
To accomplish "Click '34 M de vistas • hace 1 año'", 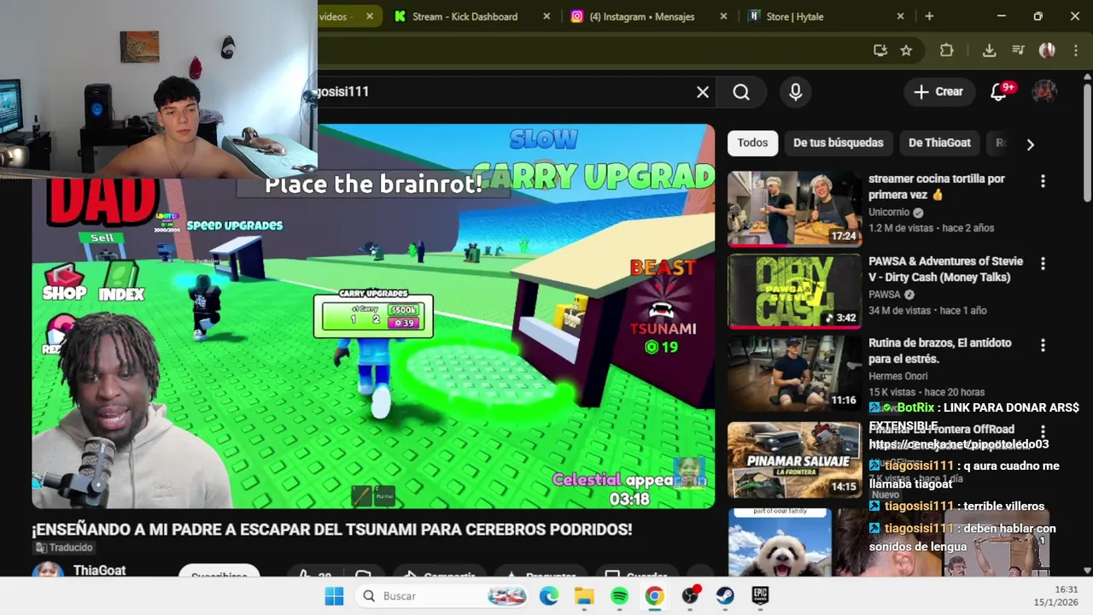I will point(927,310).
